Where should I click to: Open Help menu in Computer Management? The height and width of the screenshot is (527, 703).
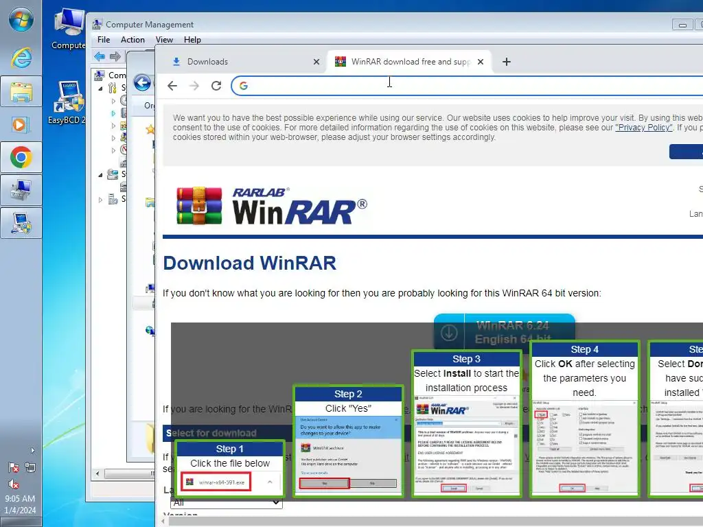click(192, 39)
